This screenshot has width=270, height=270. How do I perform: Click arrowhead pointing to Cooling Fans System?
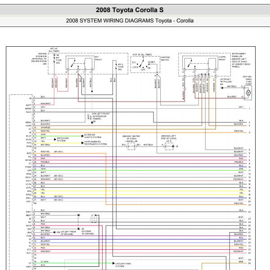tap(113, 263)
